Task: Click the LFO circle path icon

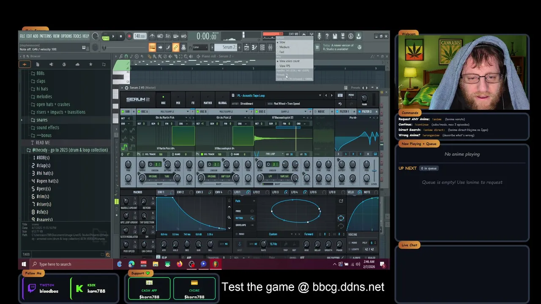Action: (341, 218)
